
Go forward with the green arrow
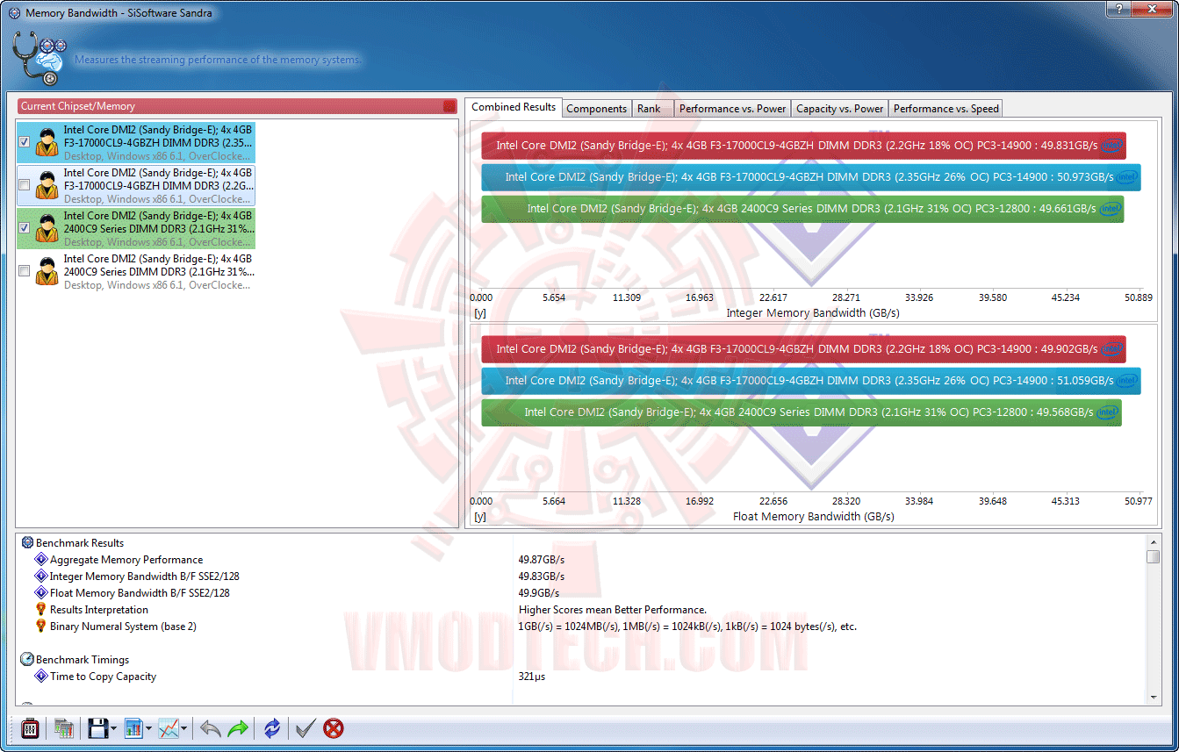[238, 728]
